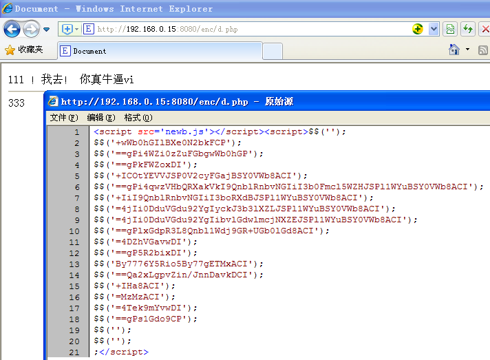Select the Document tab
The height and width of the screenshot is (360, 490).
point(160,51)
